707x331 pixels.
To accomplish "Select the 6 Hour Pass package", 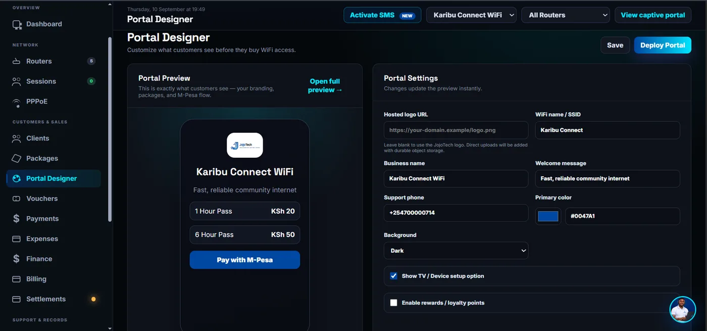I will coord(245,235).
